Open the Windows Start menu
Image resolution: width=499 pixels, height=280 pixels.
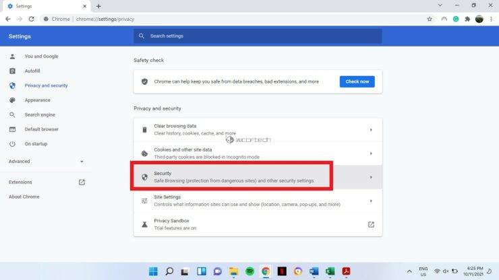153,271
